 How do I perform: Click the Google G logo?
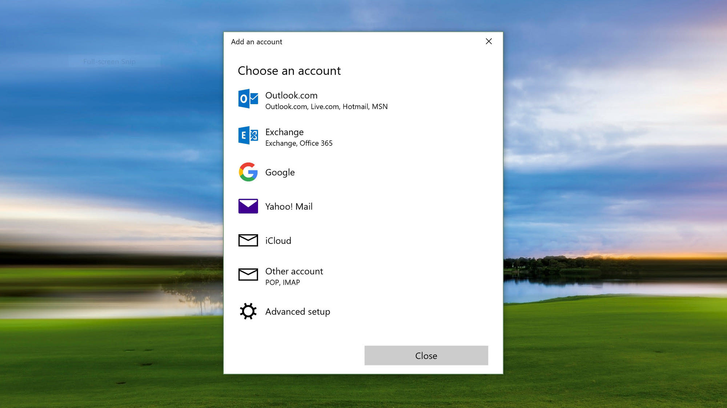(x=248, y=172)
